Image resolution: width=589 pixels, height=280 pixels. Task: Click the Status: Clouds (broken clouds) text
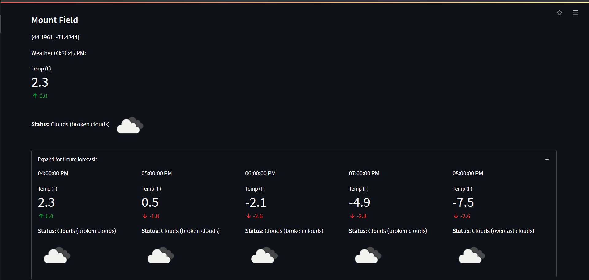(x=70, y=124)
